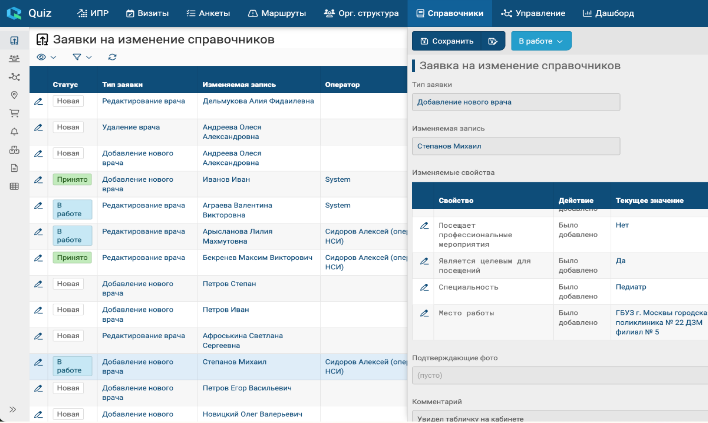Click the Тип заявки field
708x423 pixels.
(516, 102)
